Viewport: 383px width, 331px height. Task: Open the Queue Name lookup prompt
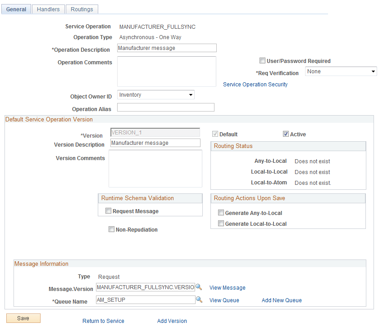[x=199, y=300]
